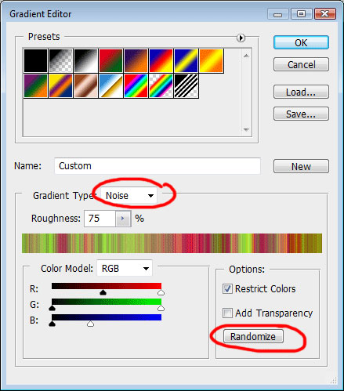Choose the Black, White gradient preset
Viewport: 344px width, 391px height.
tap(85, 60)
